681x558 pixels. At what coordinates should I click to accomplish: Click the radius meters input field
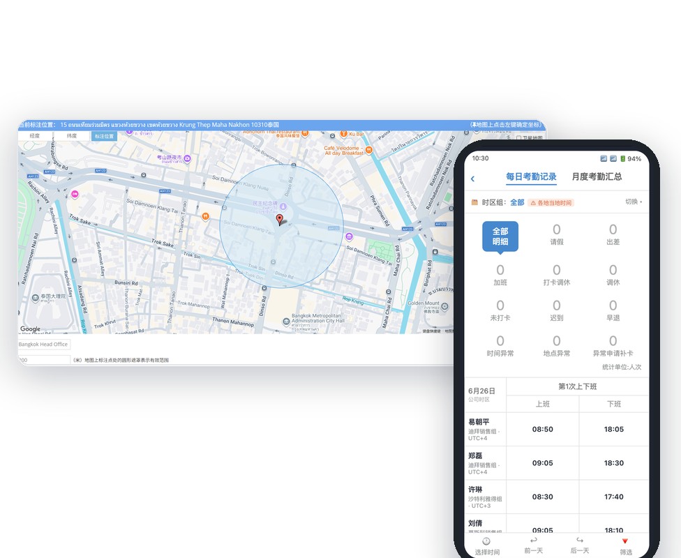(44, 360)
